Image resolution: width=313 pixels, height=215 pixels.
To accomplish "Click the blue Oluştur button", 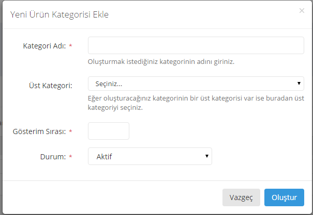I will click(x=284, y=197).
